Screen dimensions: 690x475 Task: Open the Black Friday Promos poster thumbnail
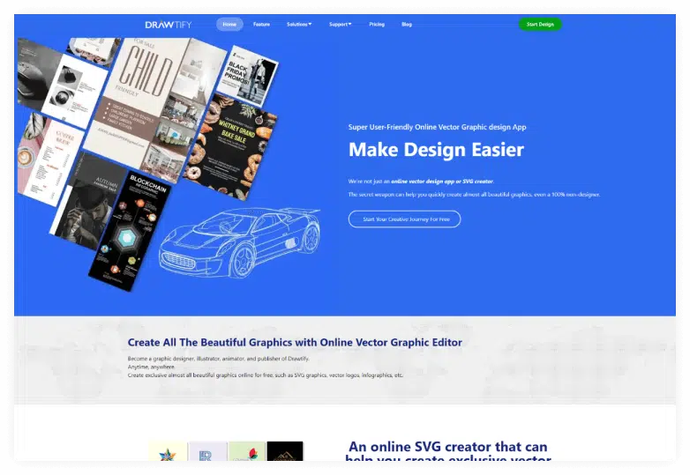tap(247, 76)
